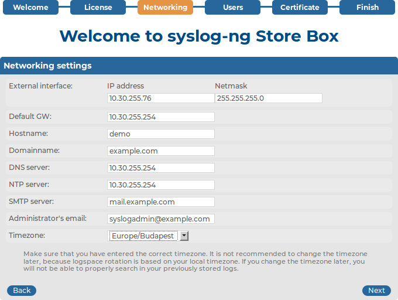Edit the Administrator's email field
398x300 pixels.
pos(161,219)
